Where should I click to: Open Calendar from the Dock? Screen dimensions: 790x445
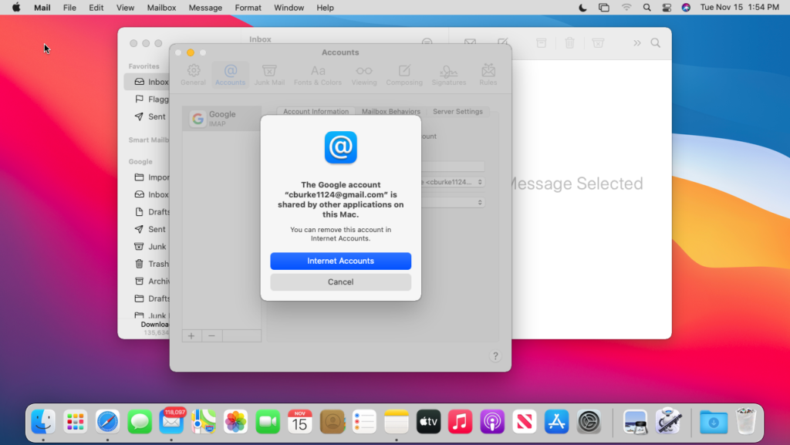(x=300, y=422)
